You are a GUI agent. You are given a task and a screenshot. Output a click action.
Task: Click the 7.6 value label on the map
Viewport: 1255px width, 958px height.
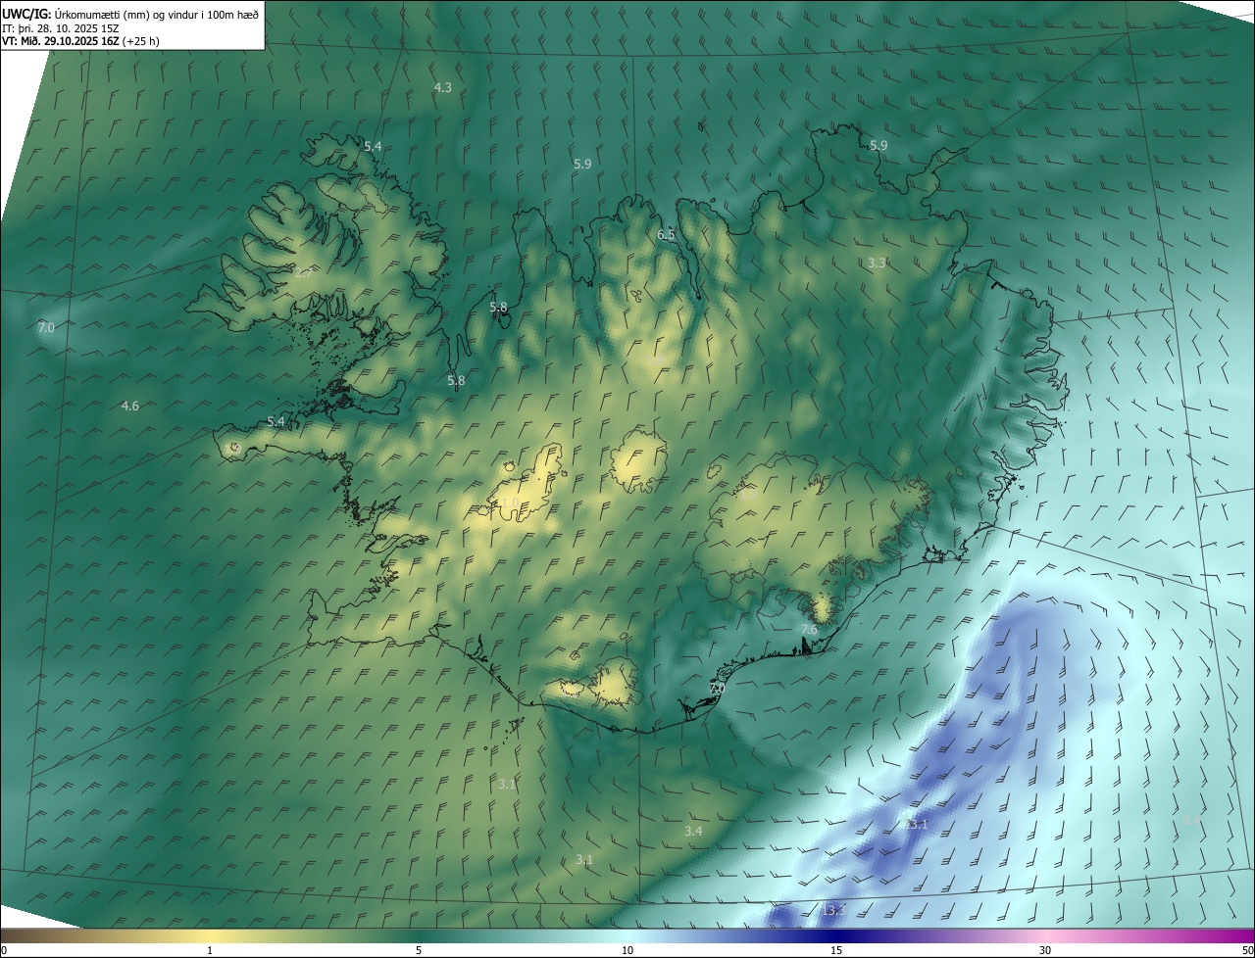click(809, 629)
